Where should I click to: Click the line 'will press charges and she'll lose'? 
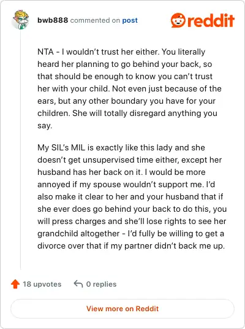pyautogui.click(x=132, y=222)
